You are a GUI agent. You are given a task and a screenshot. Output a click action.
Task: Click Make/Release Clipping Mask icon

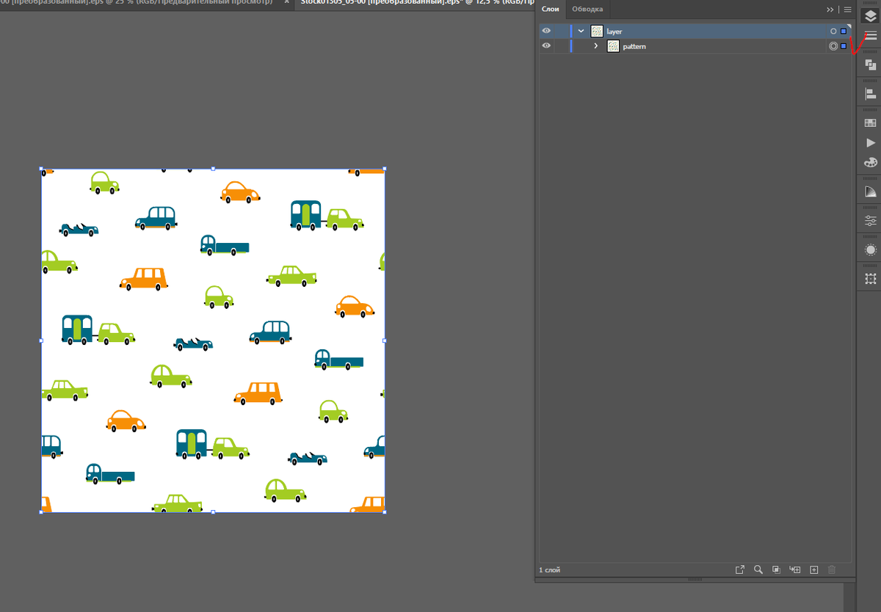[776, 569]
